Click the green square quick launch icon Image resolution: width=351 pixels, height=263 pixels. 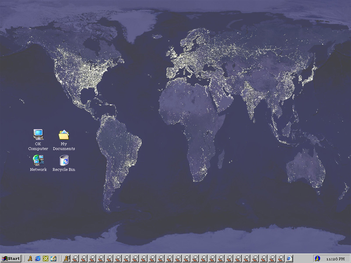(x=46, y=259)
